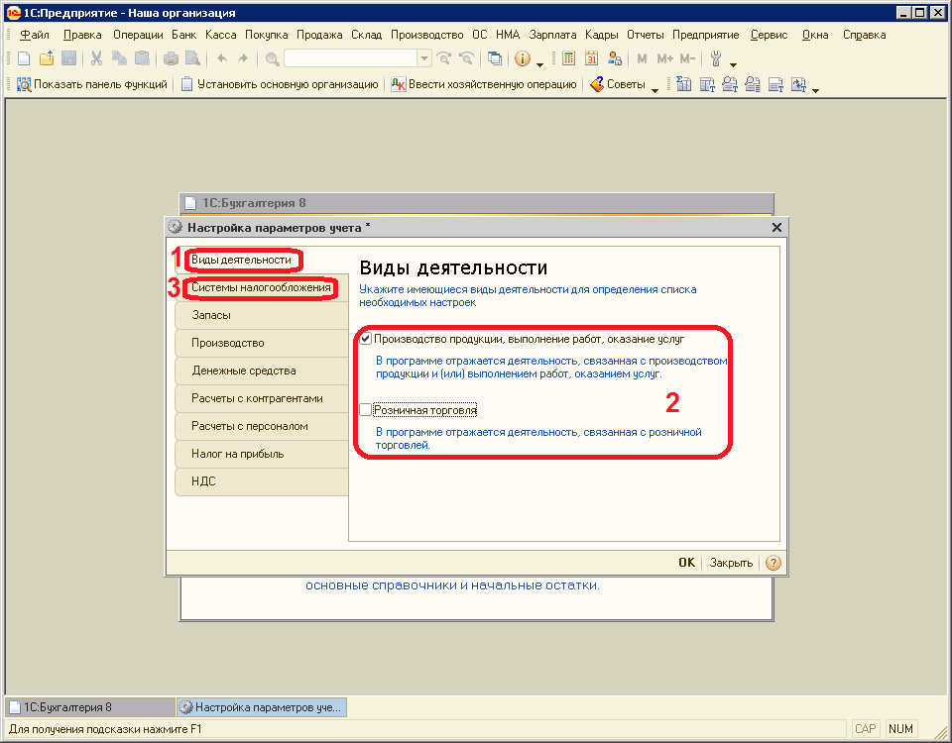Close the Настройка параметров учета dialog
The image size is (952, 743).
(776, 228)
